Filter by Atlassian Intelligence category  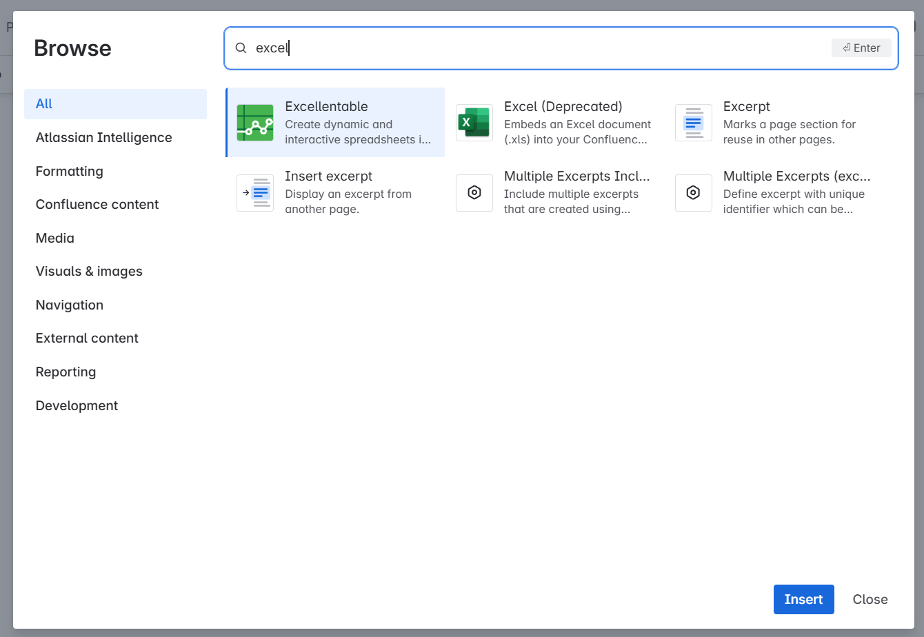(x=115, y=137)
